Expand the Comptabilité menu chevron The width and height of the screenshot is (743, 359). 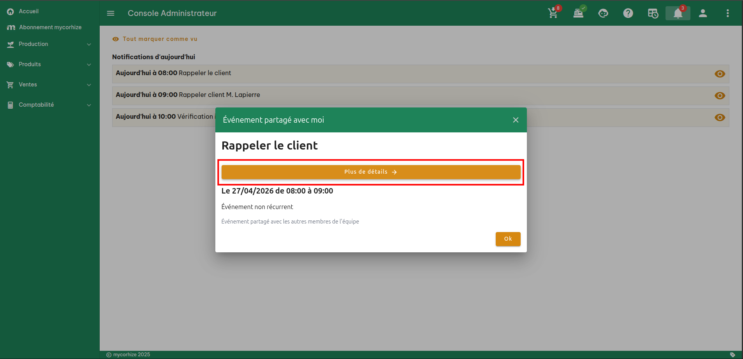coord(89,105)
